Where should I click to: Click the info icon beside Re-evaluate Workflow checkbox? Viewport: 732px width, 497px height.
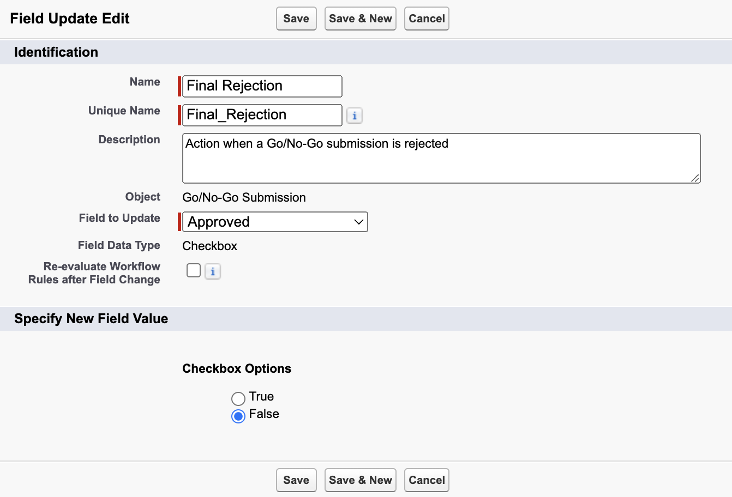[x=213, y=271]
